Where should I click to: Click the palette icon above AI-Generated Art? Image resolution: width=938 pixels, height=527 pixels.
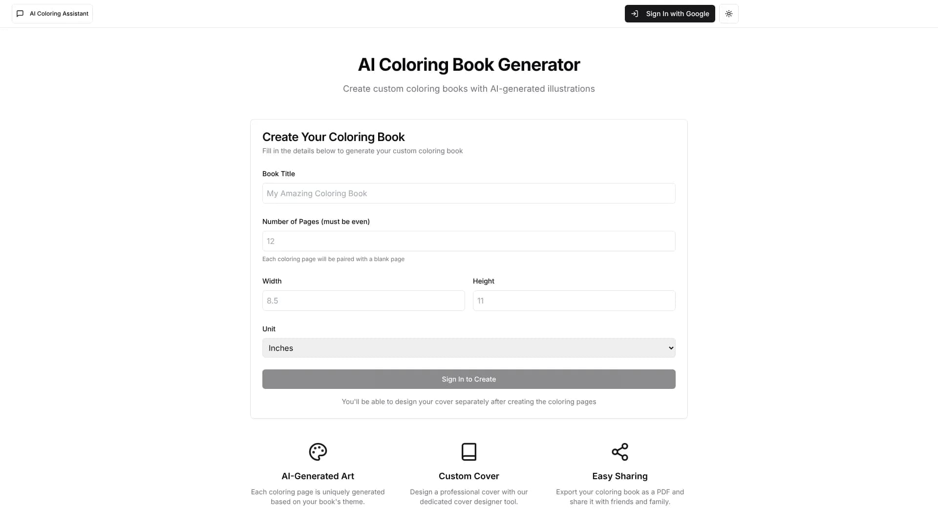coord(318,452)
